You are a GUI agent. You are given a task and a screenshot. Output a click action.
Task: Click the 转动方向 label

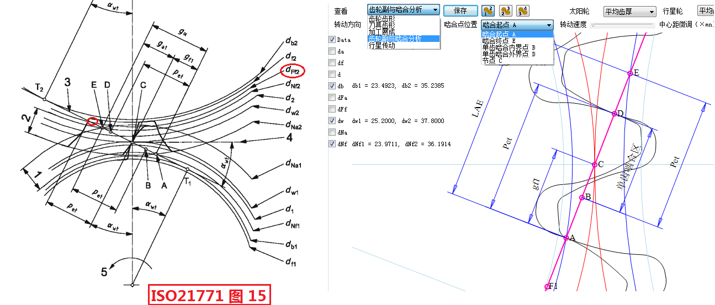click(x=348, y=25)
